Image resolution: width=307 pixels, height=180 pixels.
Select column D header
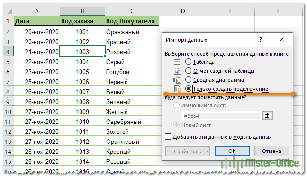click(x=183, y=11)
